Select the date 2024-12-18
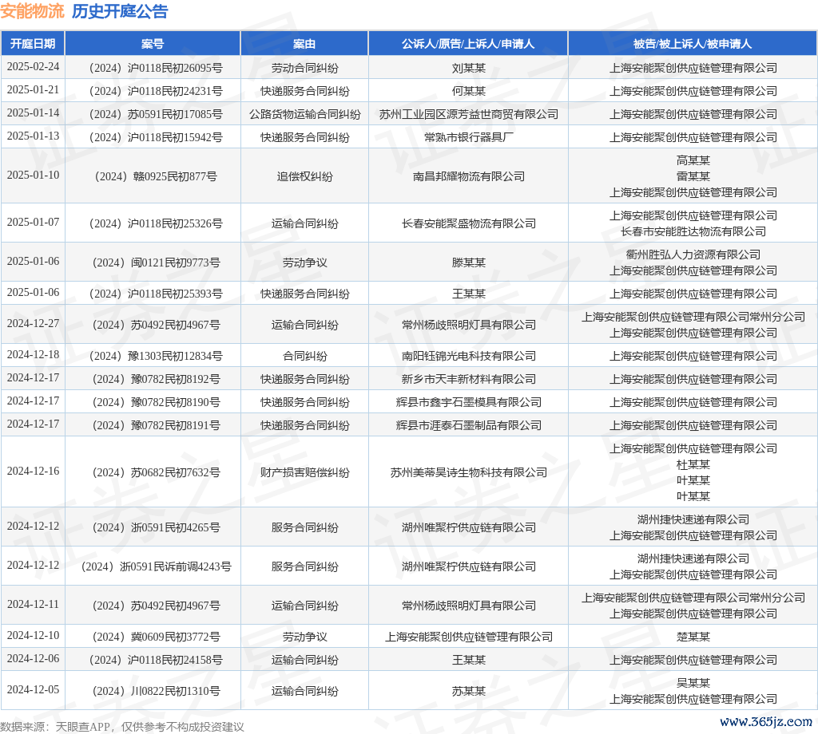The image size is (818, 734). point(33,355)
